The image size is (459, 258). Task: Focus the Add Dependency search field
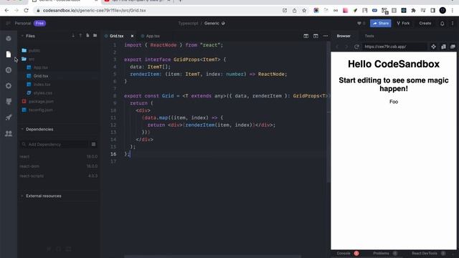[54, 144]
